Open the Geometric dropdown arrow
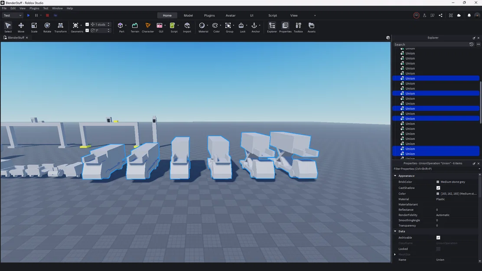The height and width of the screenshot is (271, 482). click(81, 26)
